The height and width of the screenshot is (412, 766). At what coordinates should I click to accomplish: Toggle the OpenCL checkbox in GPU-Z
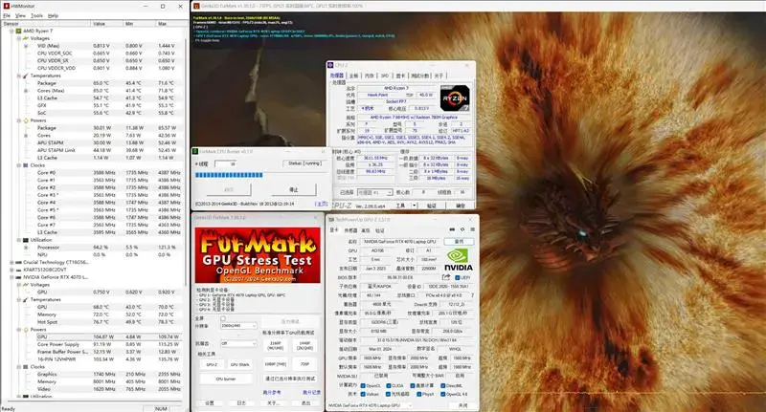(363, 385)
